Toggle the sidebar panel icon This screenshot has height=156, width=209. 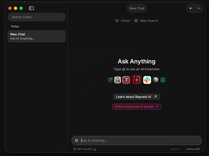point(31,8)
